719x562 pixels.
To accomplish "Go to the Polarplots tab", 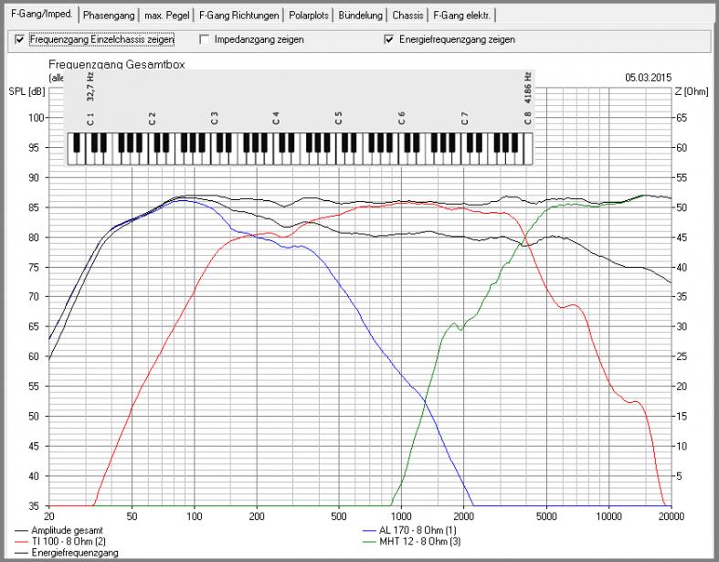I will click(310, 16).
